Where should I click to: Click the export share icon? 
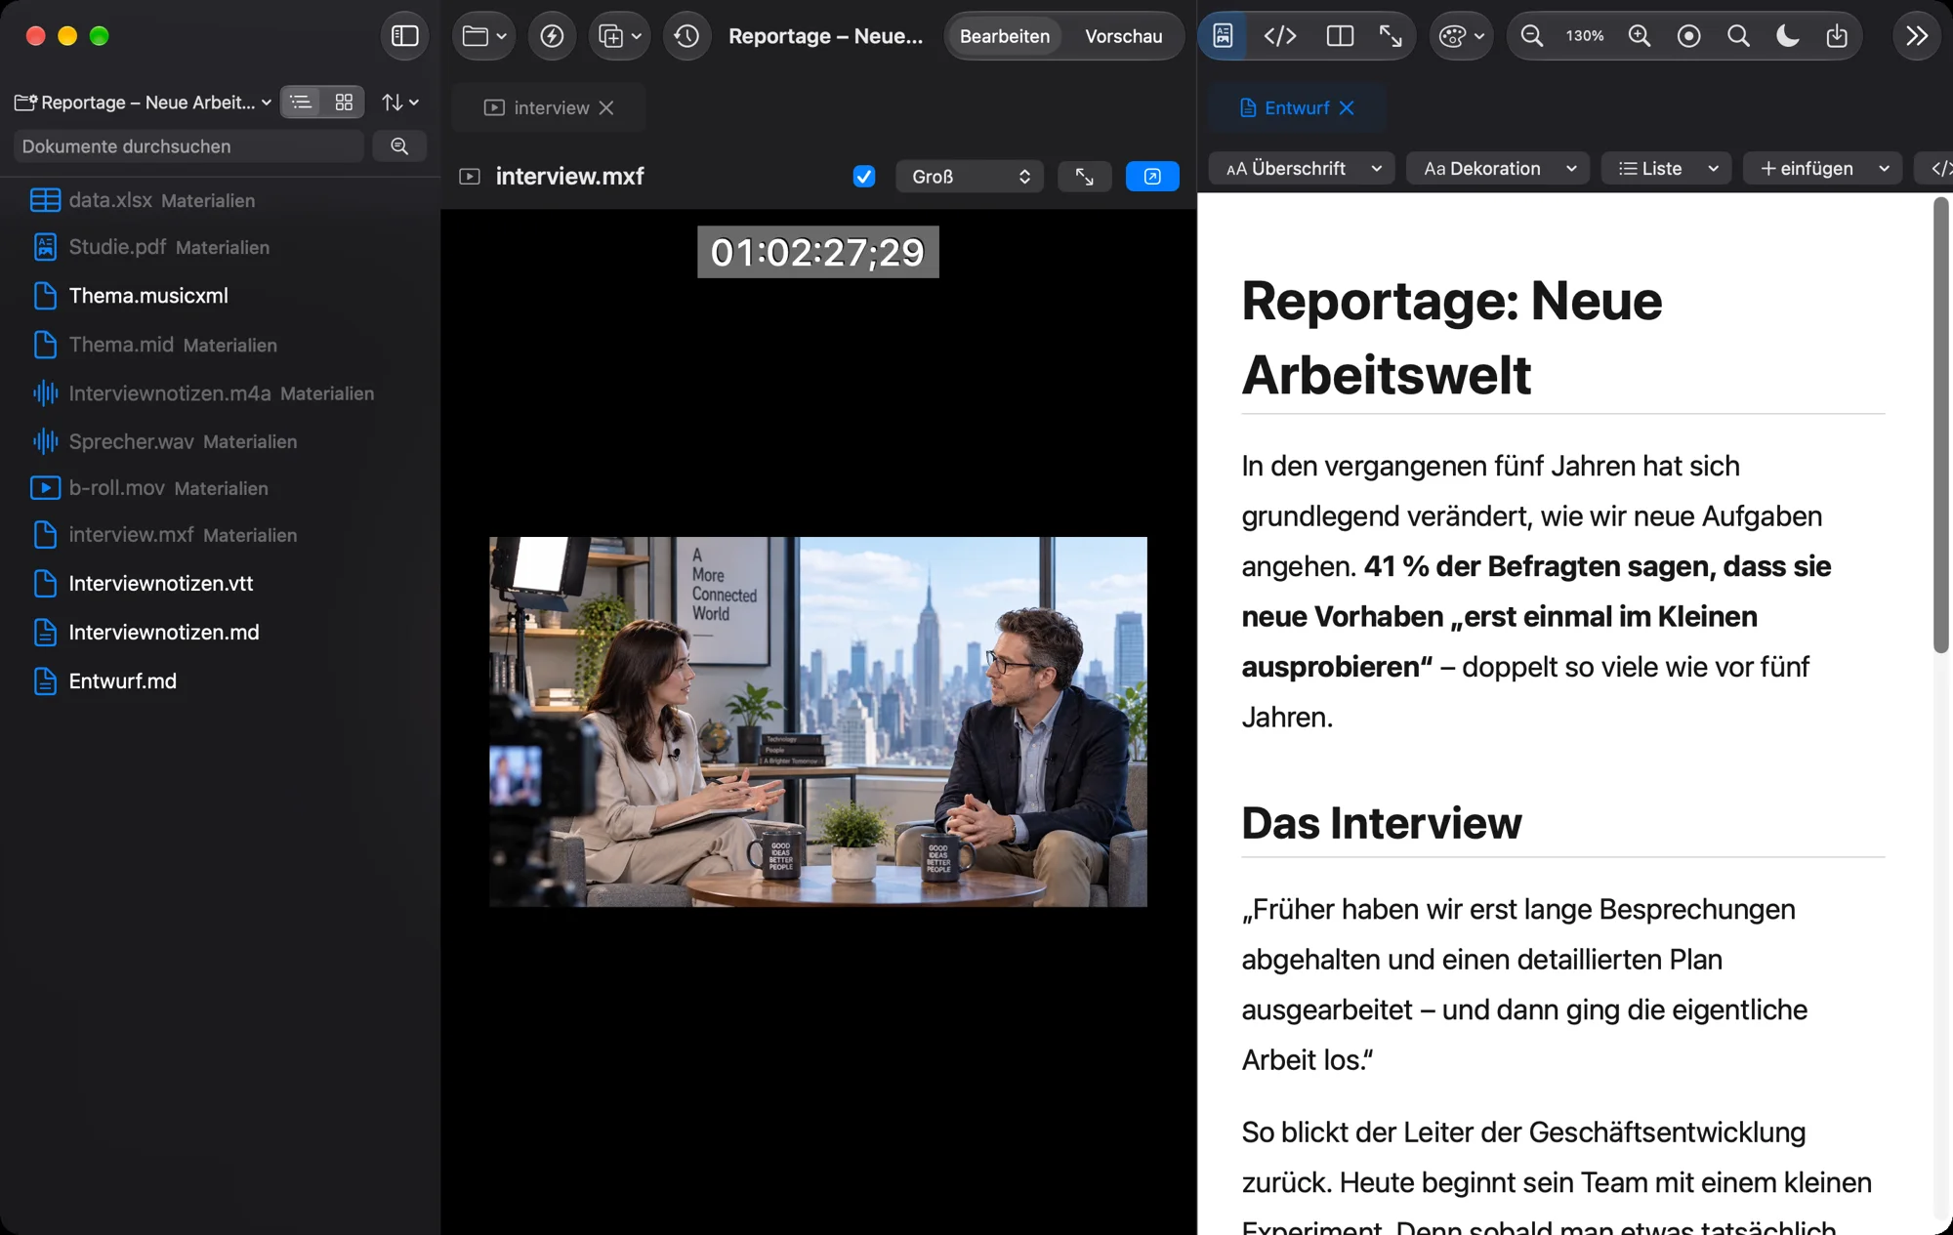click(1837, 36)
